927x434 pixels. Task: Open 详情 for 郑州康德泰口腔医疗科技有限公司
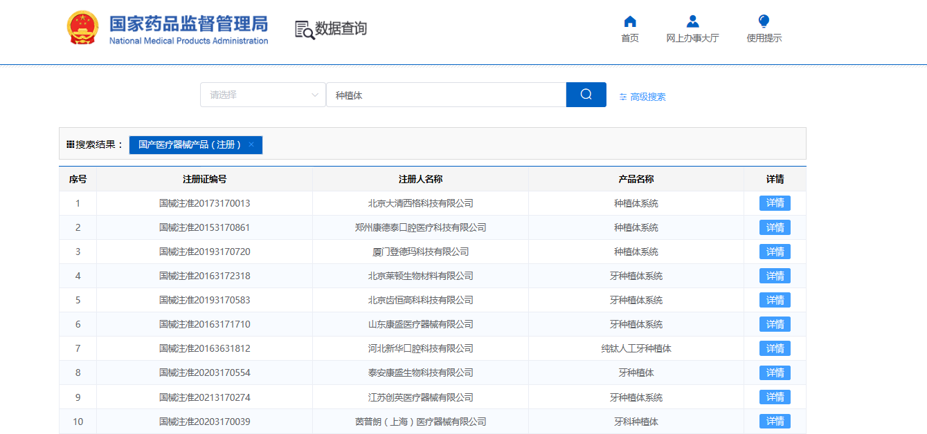point(775,227)
